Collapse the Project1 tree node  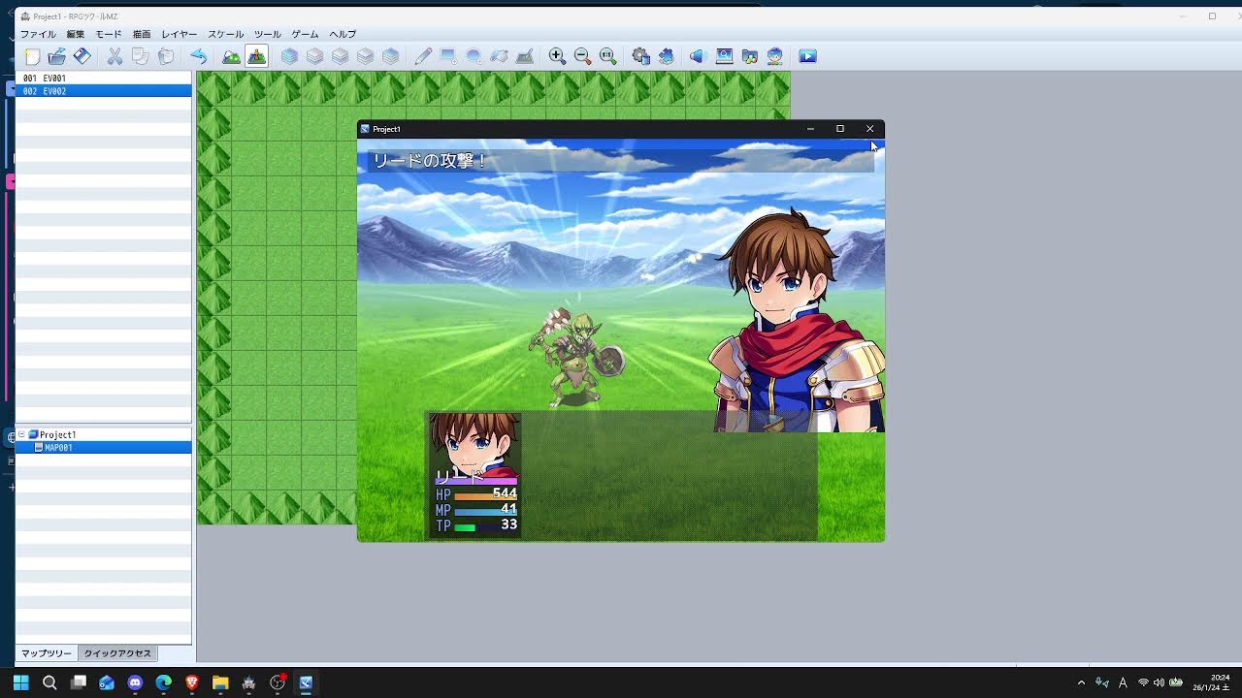(x=21, y=434)
